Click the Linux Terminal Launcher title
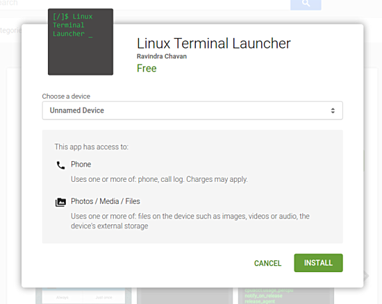 click(214, 44)
